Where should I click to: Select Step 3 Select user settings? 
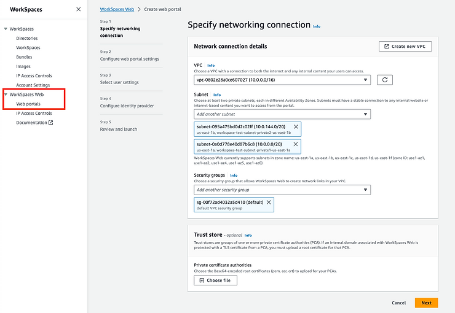pos(119,82)
